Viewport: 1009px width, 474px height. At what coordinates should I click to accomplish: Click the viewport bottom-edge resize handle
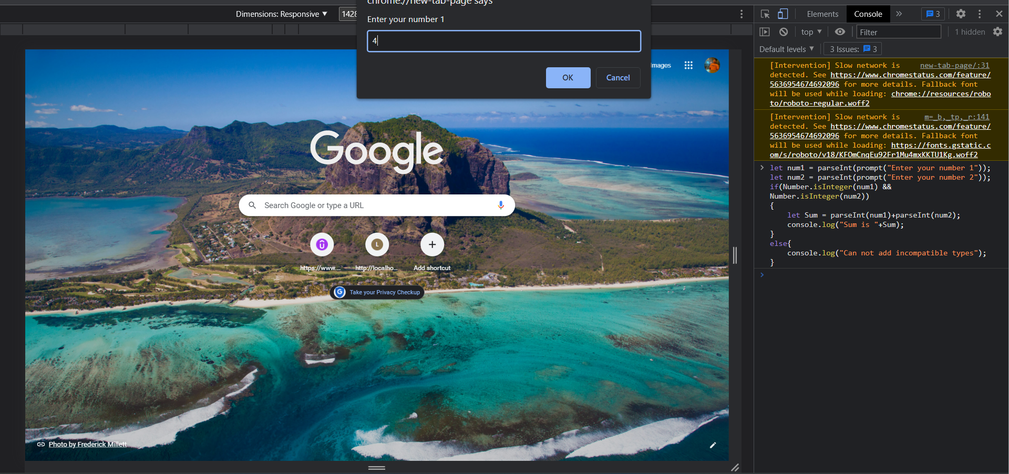pos(377,468)
